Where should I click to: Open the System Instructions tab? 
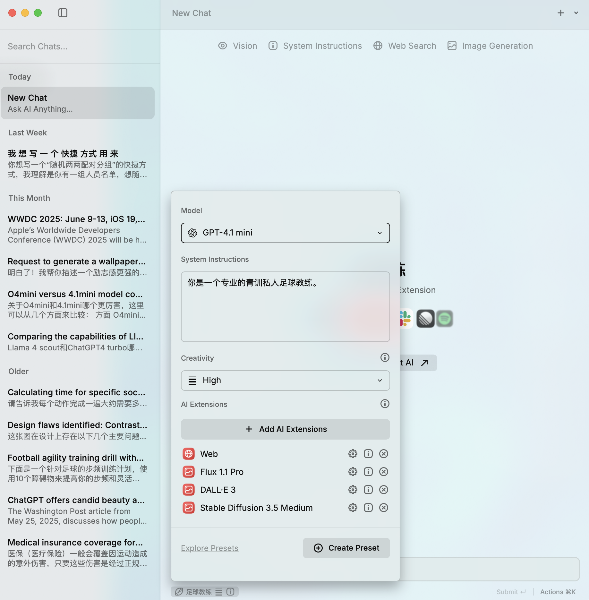(315, 46)
